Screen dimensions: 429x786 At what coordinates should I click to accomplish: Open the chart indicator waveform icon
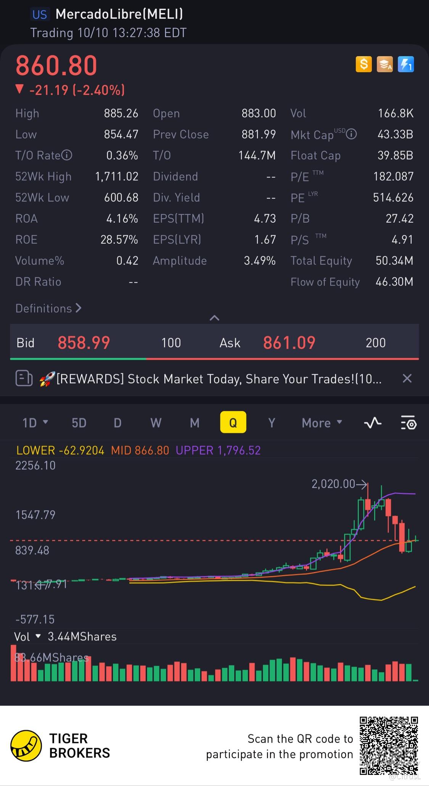[x=373, y=423]
